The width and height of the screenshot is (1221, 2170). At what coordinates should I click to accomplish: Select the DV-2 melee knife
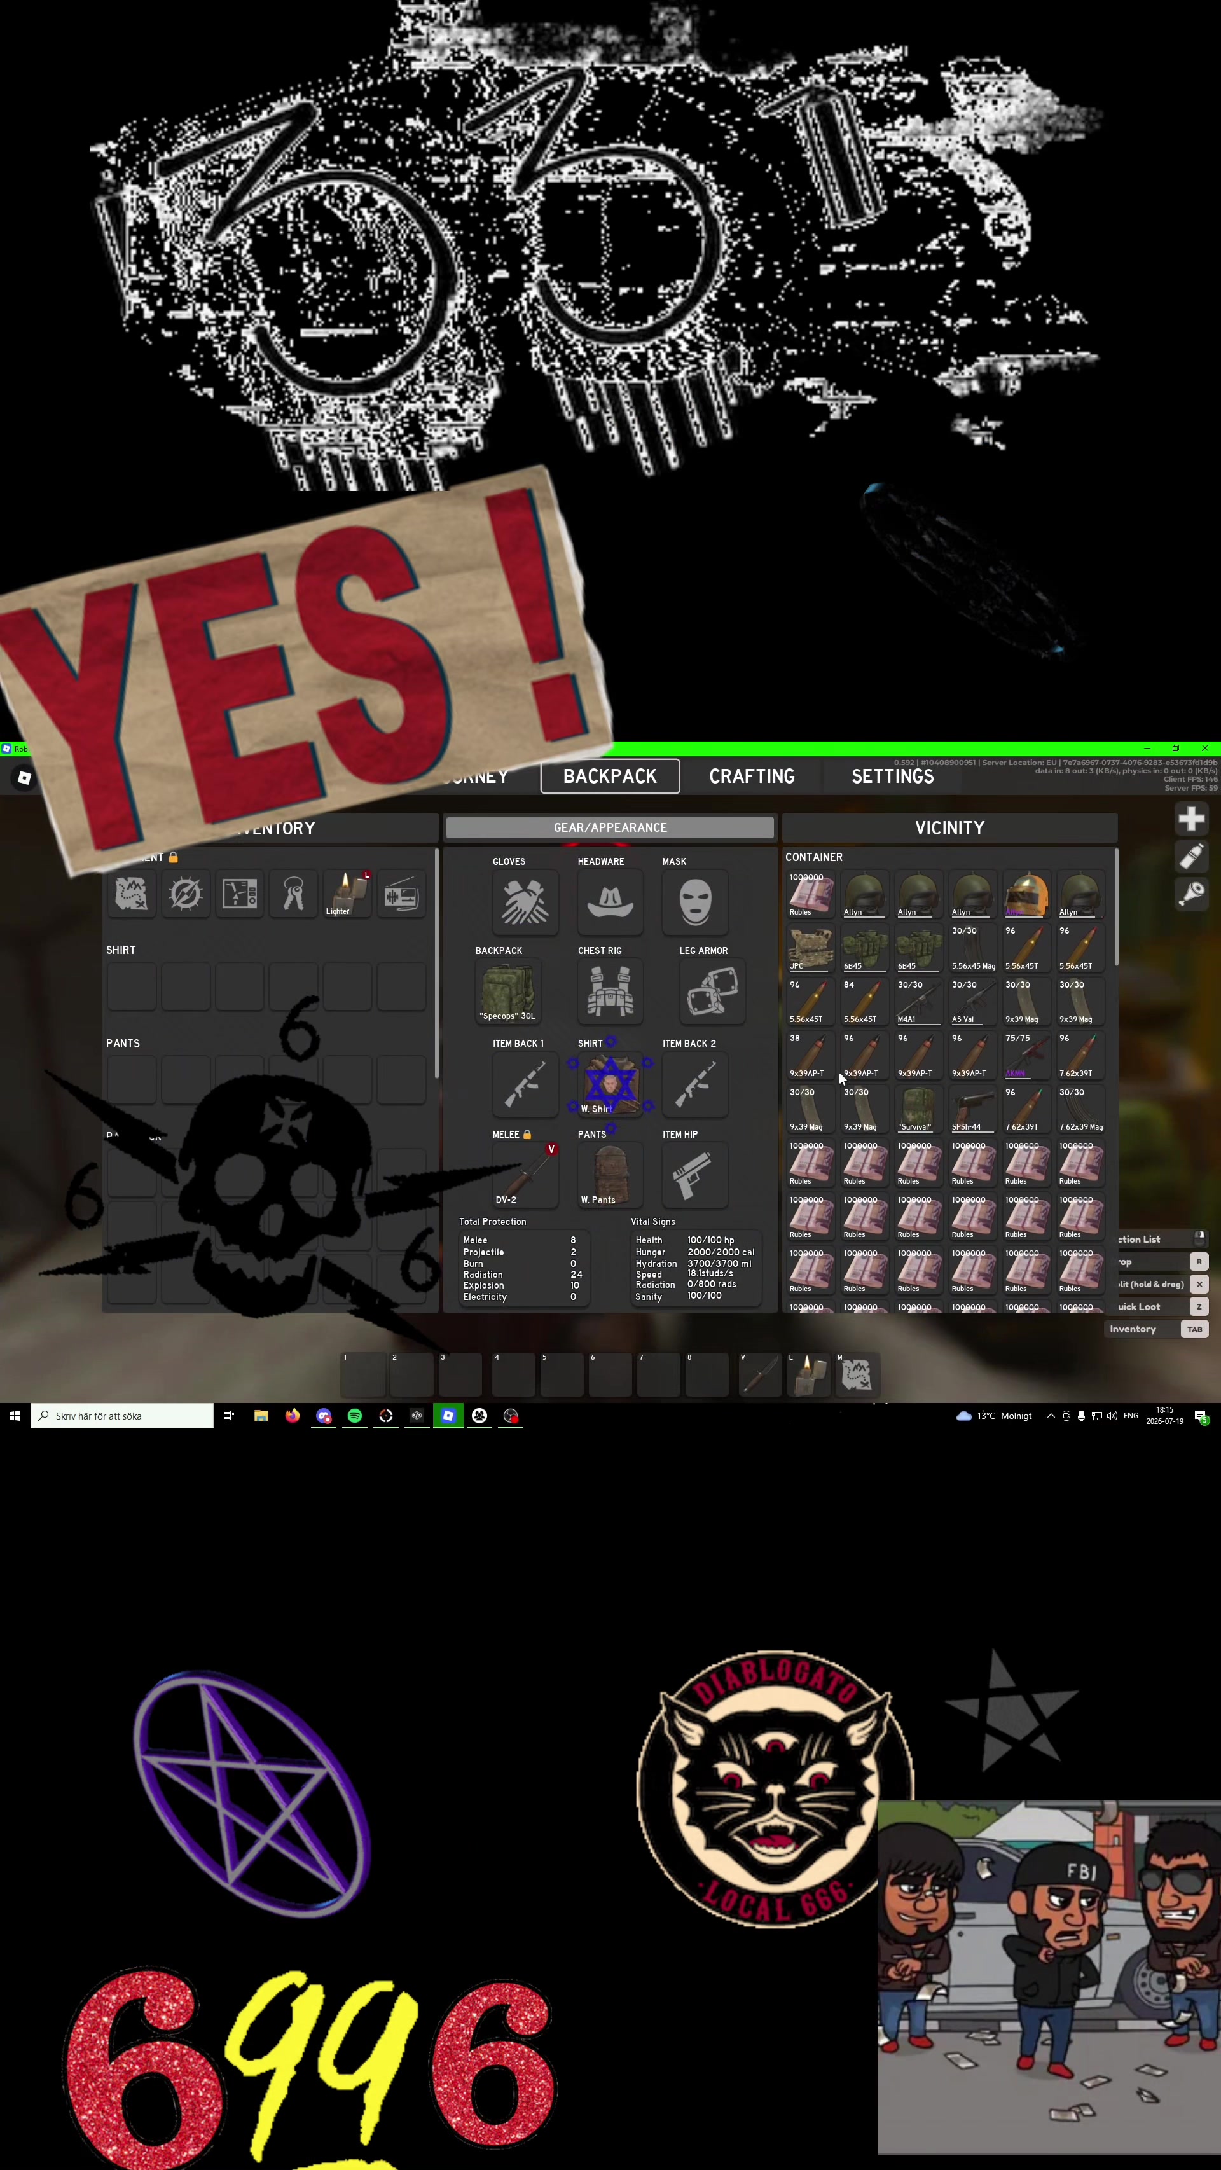click(525, 1174)
